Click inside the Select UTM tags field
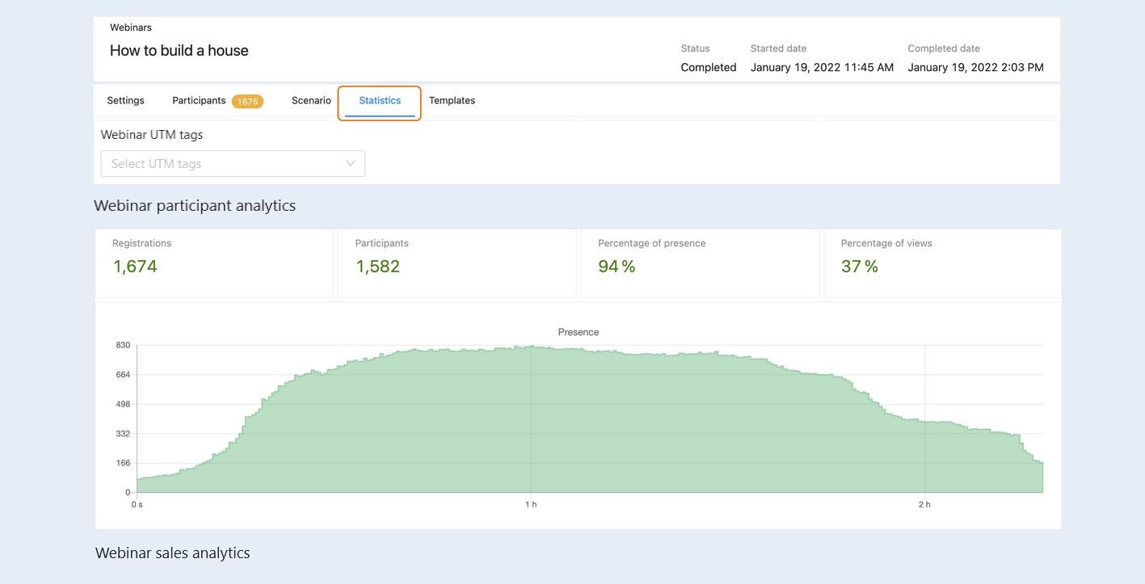 click(233, 163)
